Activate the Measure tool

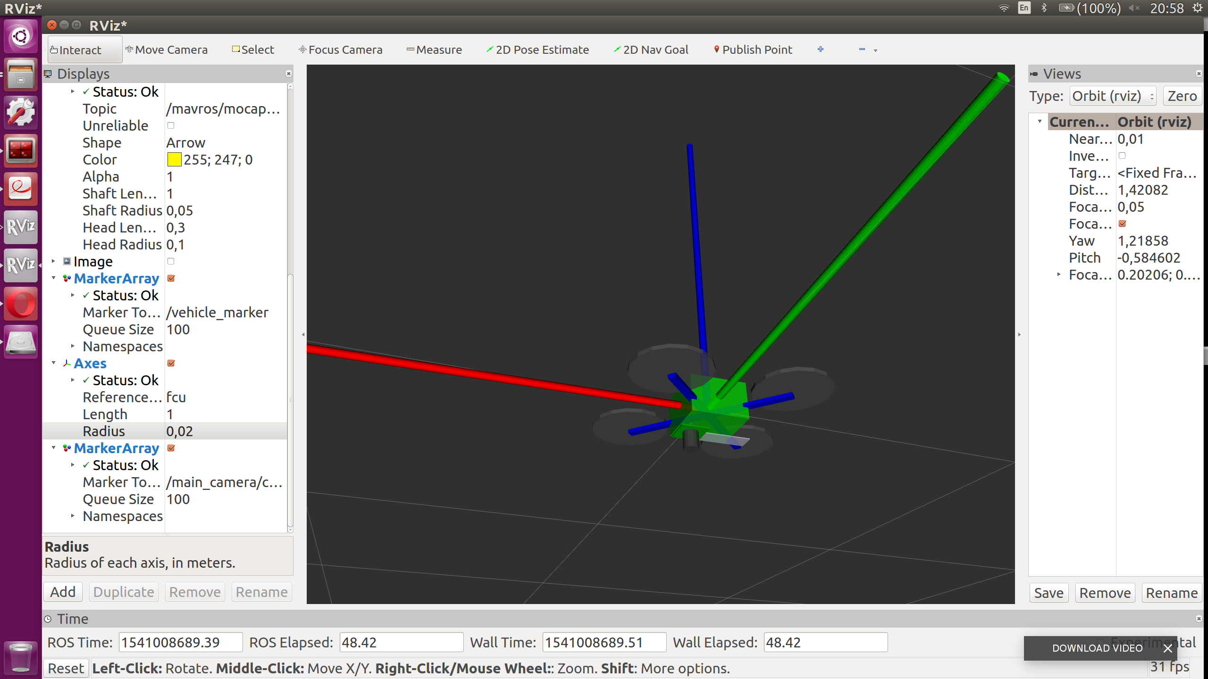434,50
